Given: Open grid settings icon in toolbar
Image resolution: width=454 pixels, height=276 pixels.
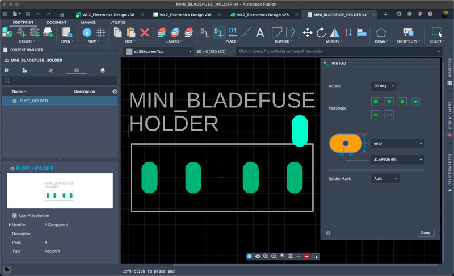Looking at the screenshot, I should (x=100, y=32).
